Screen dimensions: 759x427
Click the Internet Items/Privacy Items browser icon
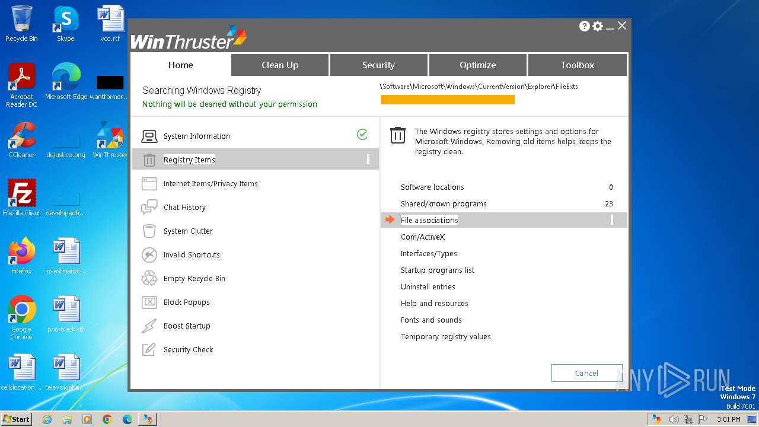pyautogui.click(x=149, y=184)
